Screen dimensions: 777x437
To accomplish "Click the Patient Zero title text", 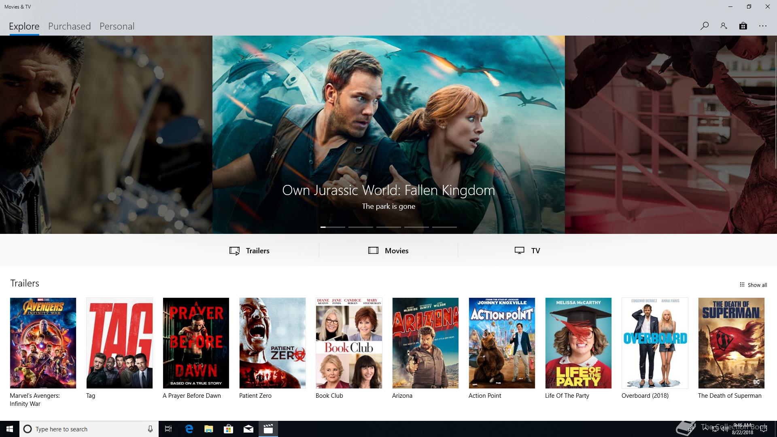I will point(255,396).
